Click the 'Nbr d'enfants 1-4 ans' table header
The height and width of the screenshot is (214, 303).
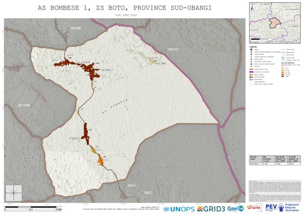268,158
